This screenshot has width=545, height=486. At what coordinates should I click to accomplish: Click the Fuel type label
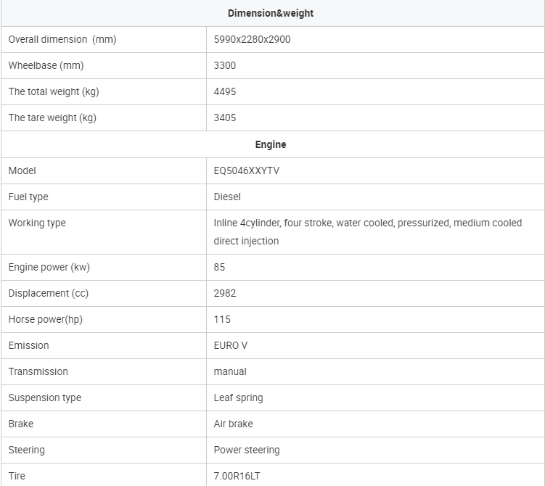pyautogui.click(x=28, y=197)
